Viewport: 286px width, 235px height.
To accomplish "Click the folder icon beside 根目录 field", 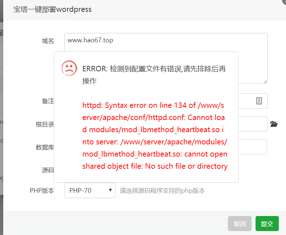I will (274, 124).
